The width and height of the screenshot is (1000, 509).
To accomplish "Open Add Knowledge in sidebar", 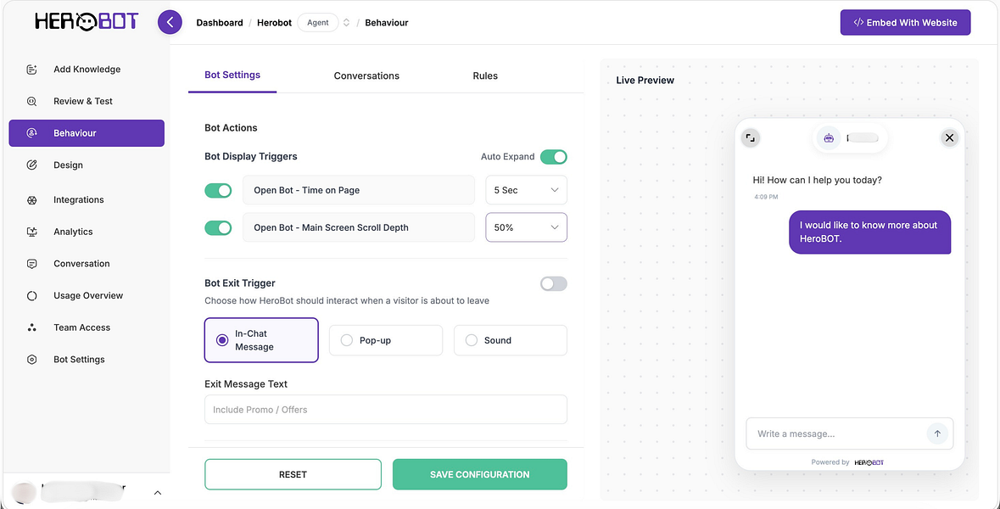I will (87, 70).
